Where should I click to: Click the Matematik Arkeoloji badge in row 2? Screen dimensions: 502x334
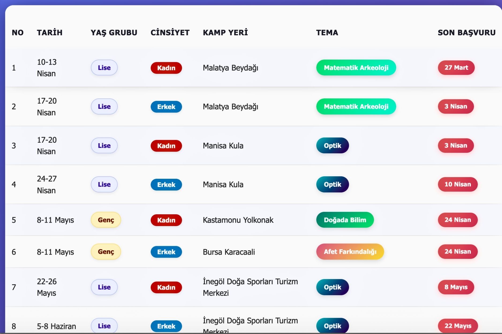point(356,107)
